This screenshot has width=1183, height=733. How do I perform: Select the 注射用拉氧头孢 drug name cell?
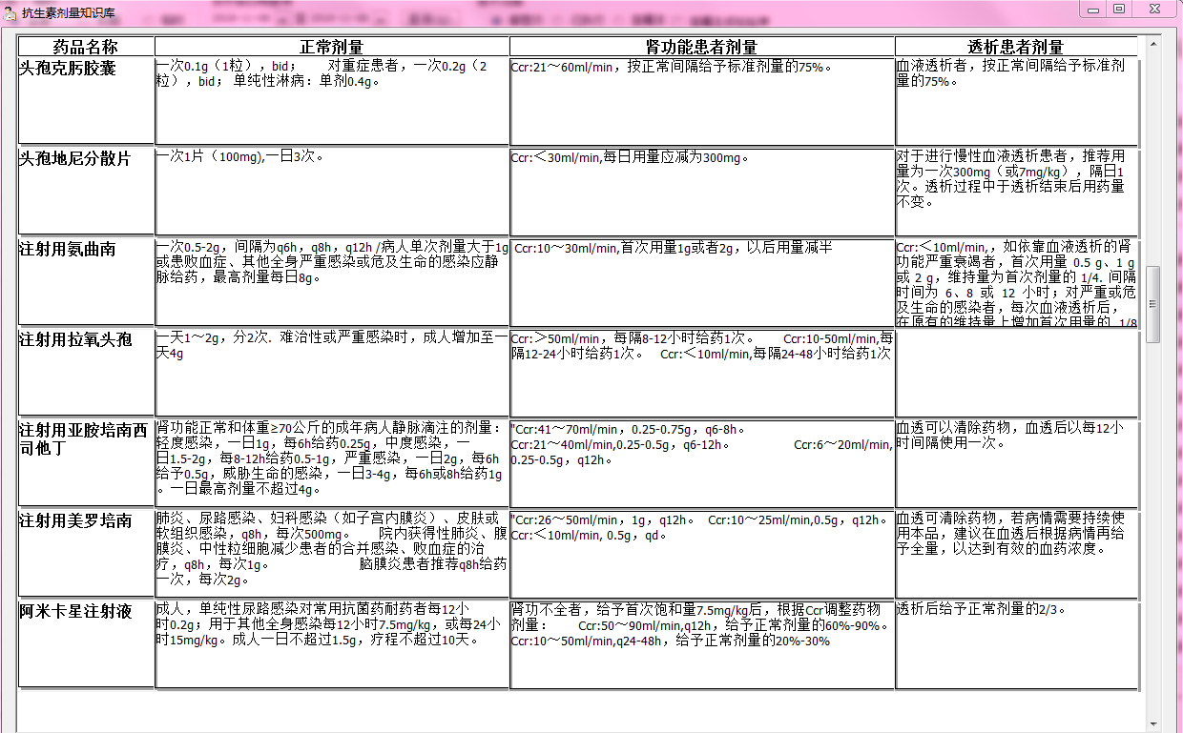click(86, 372)
